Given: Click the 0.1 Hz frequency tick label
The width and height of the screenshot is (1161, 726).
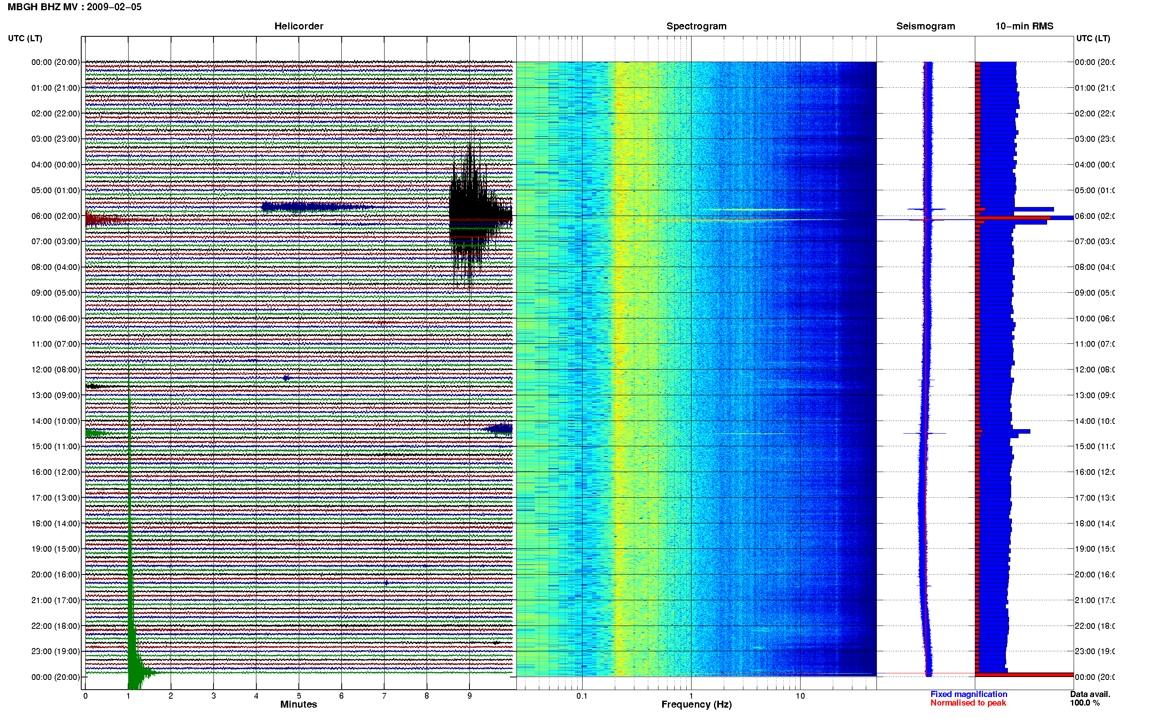Looking at the screenshot, I should [582, 695].
